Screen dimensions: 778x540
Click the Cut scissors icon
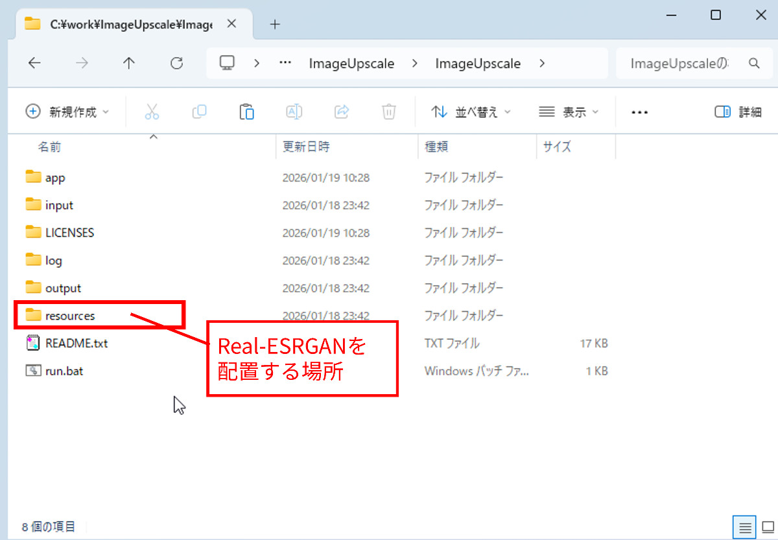pyautogui.click(x=152, y=112)
